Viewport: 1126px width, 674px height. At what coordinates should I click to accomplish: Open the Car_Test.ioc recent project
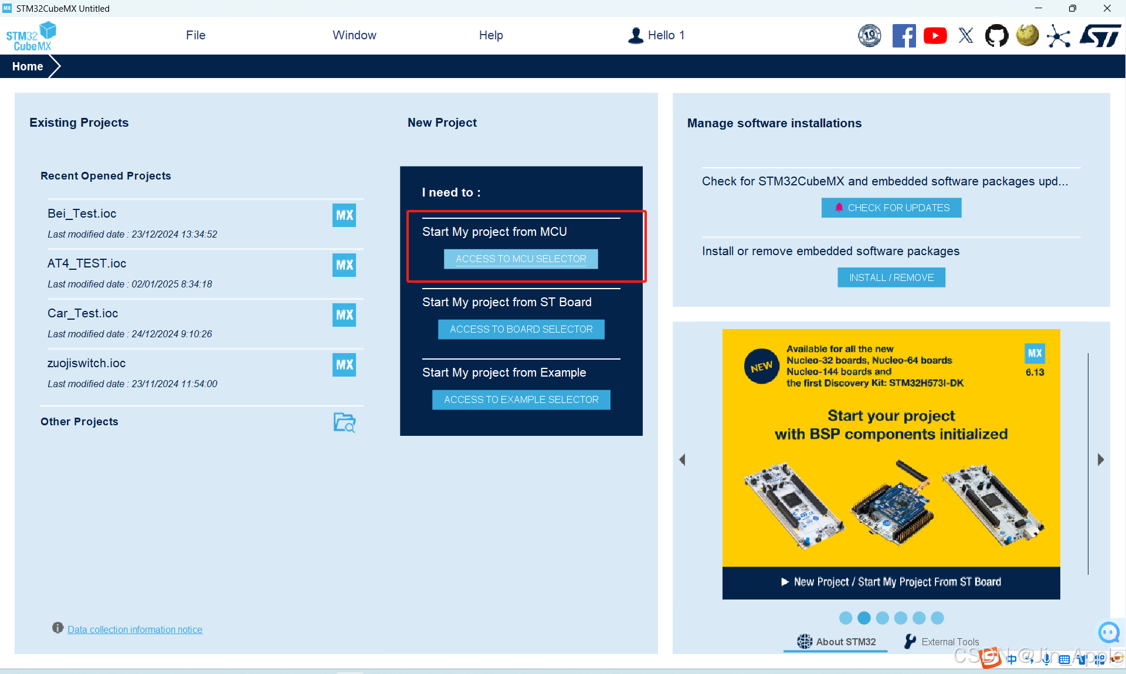tap(83, 313)
